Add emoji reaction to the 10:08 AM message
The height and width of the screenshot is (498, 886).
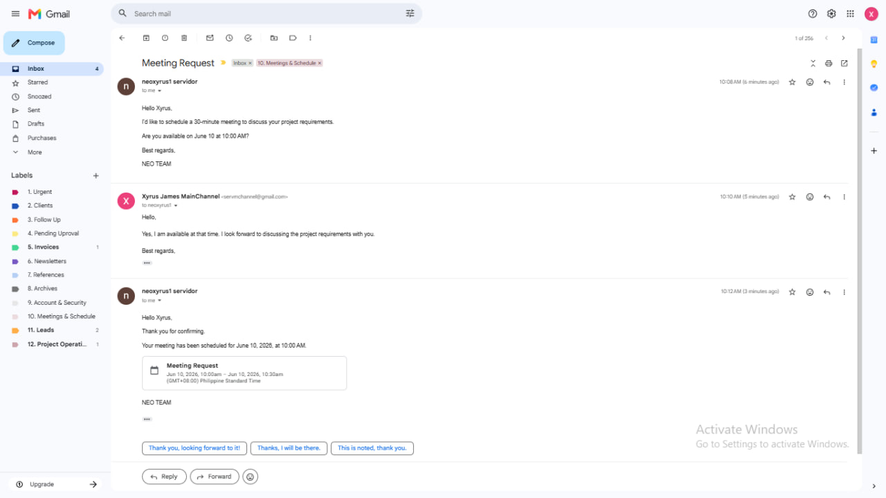point(810,82)
